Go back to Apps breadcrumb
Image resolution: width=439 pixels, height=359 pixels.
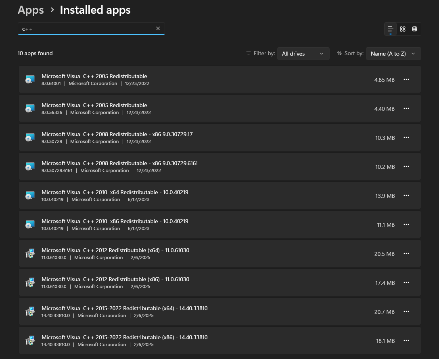click(31, 10)
